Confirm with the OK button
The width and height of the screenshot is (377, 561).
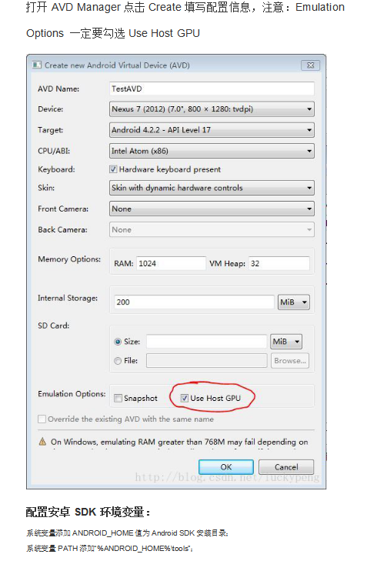coord(226,467)
